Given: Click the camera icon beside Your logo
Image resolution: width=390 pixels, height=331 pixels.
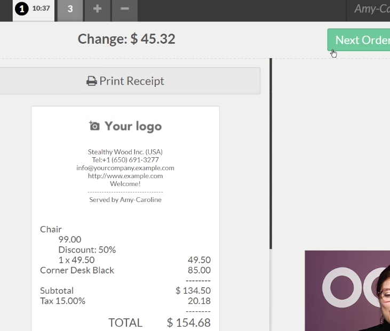Looking at the screenshot, I should pyautogui.click(x=94, y=126).
